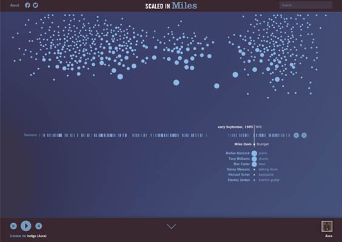
Task: Click the Miles Davis trumpet marker
Action: 254,144
